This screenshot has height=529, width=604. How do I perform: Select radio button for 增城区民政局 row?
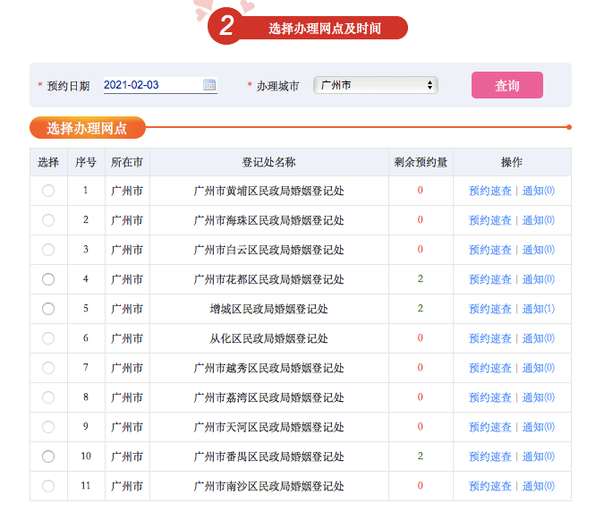48,309
